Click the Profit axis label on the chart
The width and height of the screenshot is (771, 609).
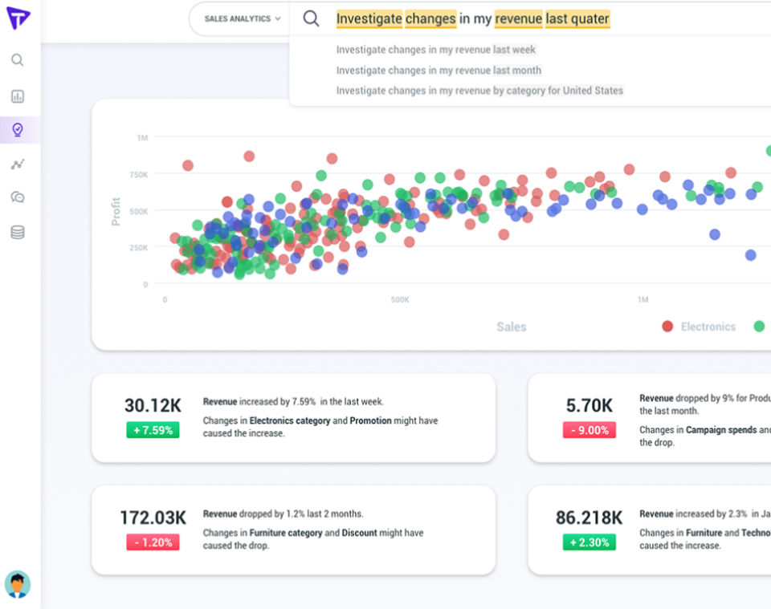(x=116, y=212)
